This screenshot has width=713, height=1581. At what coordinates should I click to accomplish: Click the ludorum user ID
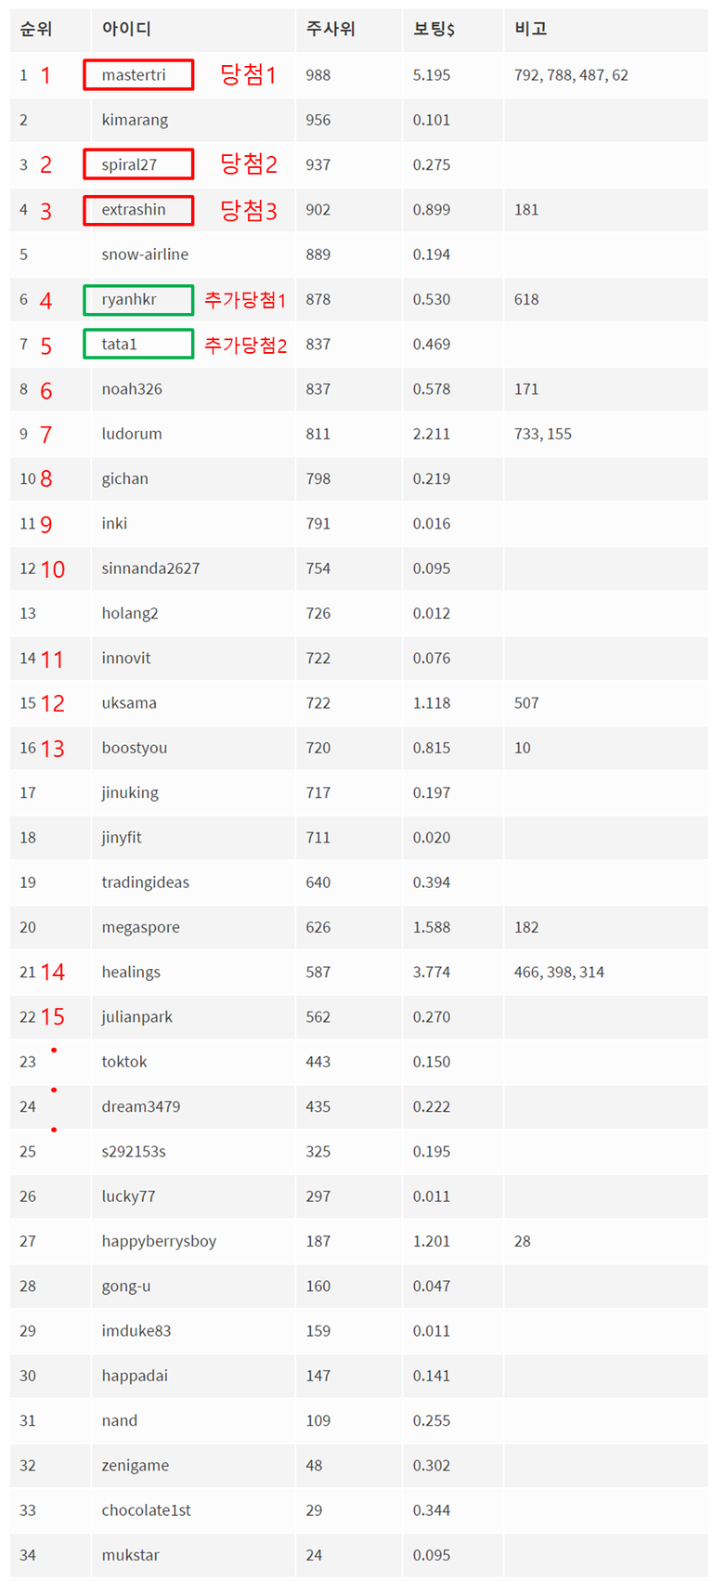point(132,434)
